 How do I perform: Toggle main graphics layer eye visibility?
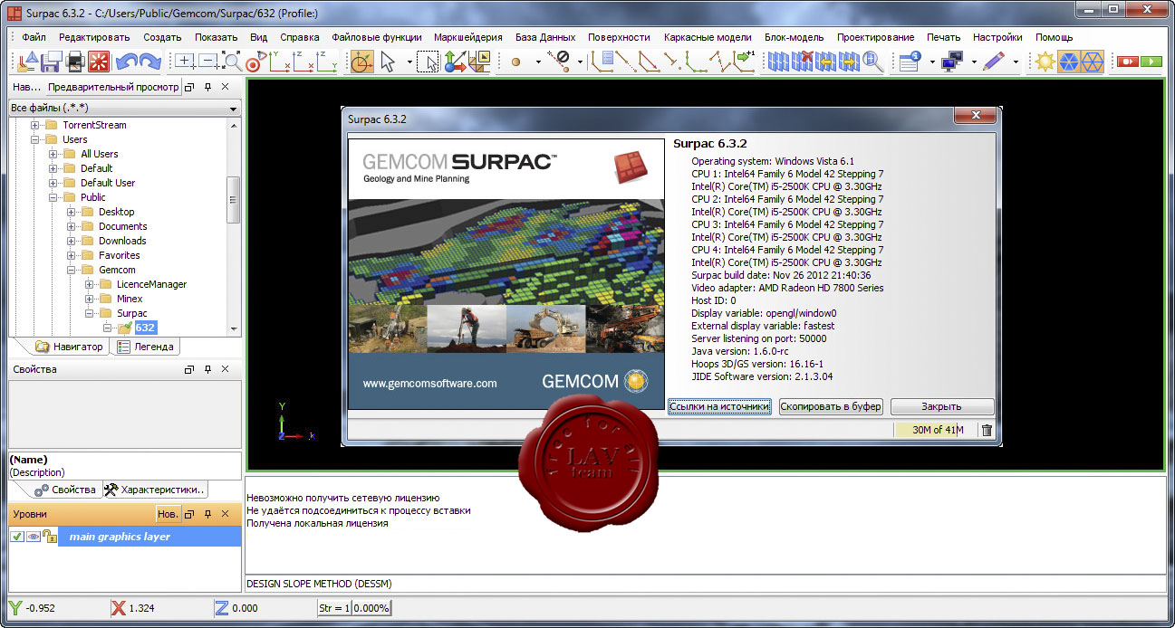pyautogui.click(x=33, y=537)
